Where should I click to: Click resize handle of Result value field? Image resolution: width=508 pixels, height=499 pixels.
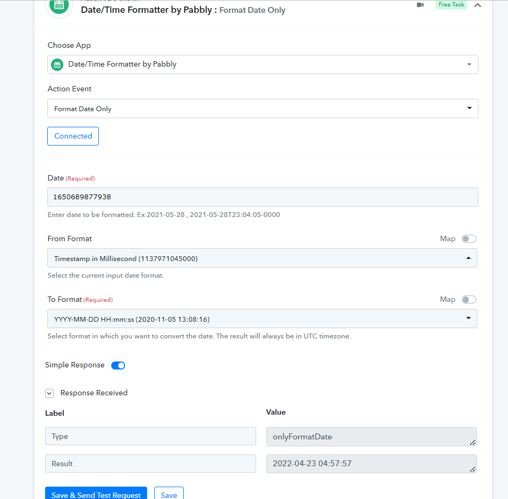tap(473, 469)
